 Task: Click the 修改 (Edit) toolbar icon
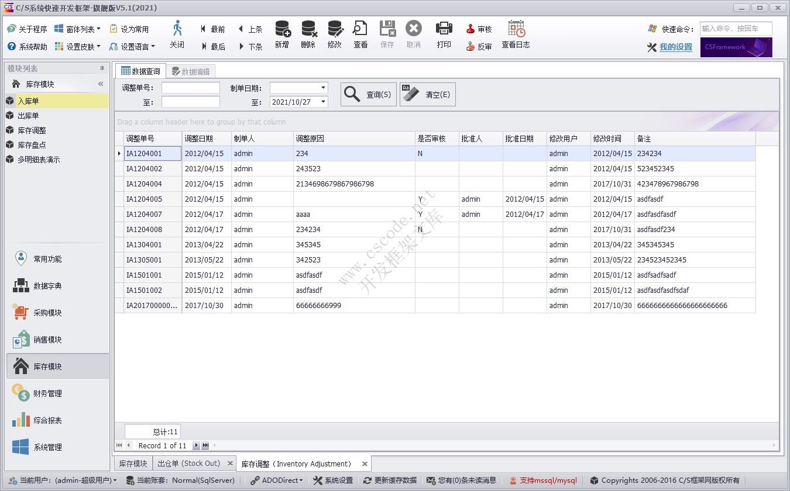[x=335, y=29]
